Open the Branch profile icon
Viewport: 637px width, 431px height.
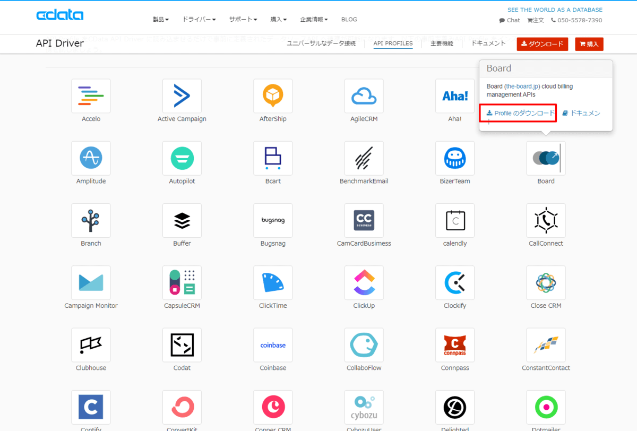[x=91, y=220]
